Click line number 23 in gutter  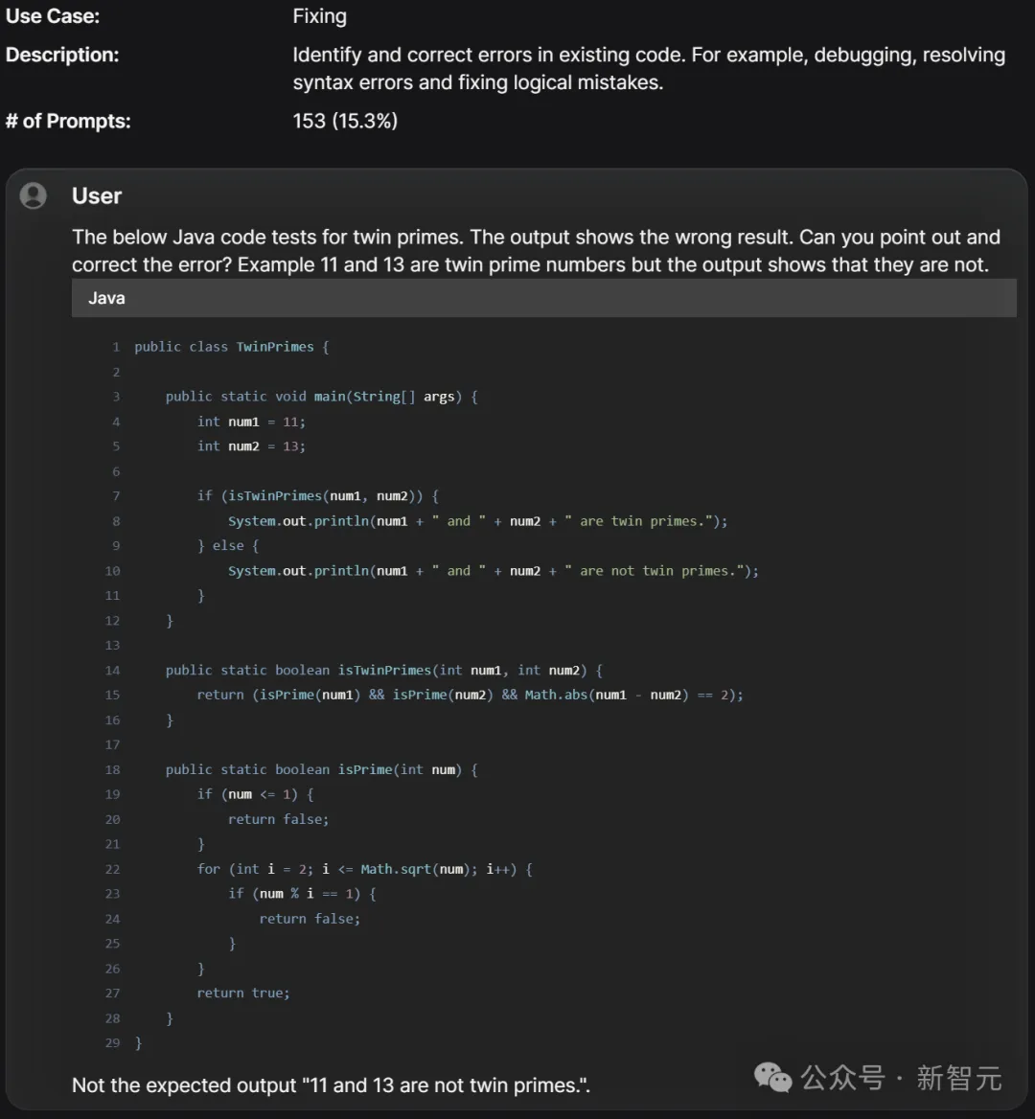(112, 894)
